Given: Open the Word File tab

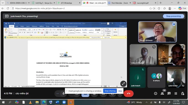Looking at the screenshot, I should tap(6, 26).
